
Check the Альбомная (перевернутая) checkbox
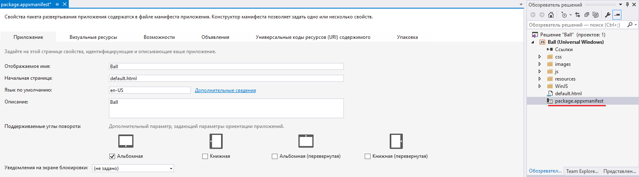pos(275,156)
